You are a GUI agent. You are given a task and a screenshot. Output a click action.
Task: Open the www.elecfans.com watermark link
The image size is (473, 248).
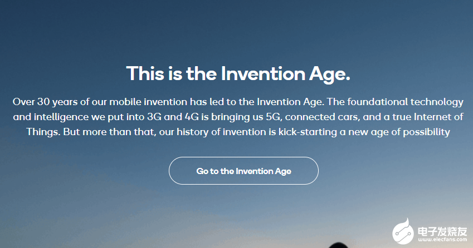[442, 240]
